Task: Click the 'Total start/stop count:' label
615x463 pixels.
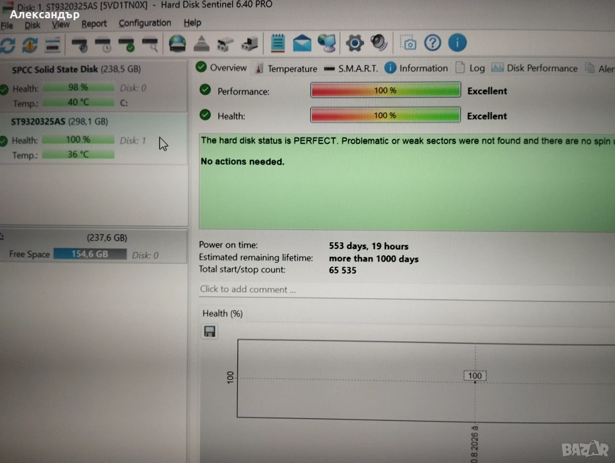Action: (242, 270)
